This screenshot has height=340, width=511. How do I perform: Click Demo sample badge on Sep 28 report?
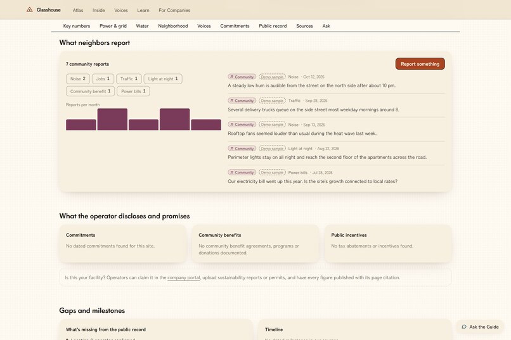(x=272, y=101)
